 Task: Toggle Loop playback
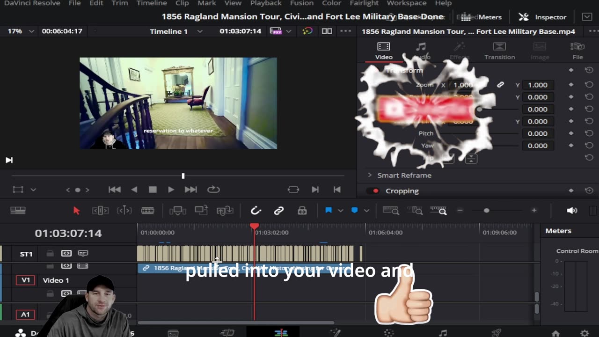[x=213, y=190]
